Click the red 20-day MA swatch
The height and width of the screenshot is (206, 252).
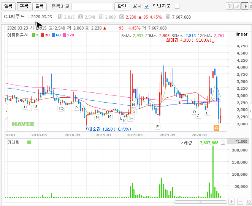coord(42,35)
